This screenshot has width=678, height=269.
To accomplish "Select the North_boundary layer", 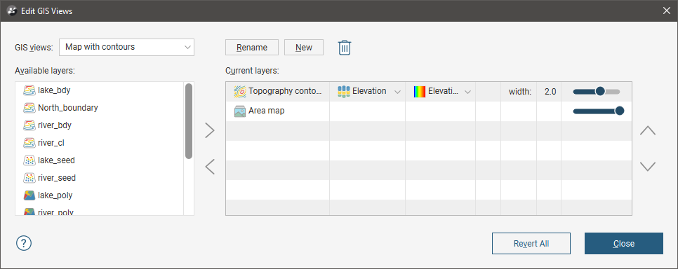I will tap(68, 108).
